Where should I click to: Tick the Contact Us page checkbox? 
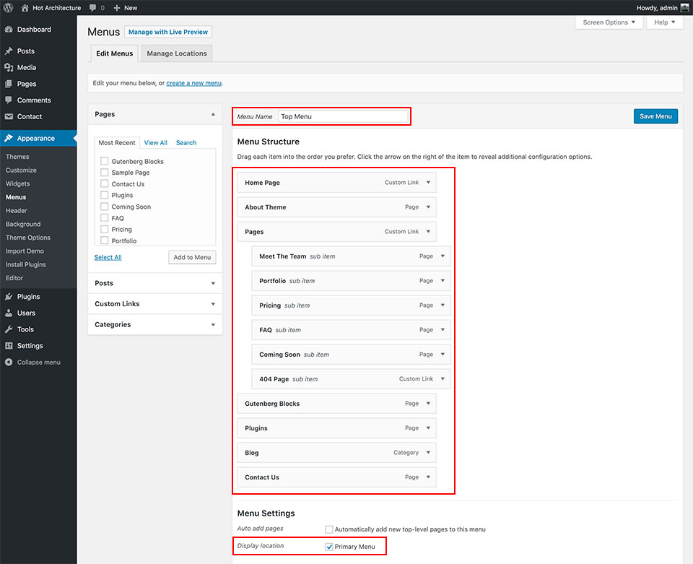(x=104, y=183)
